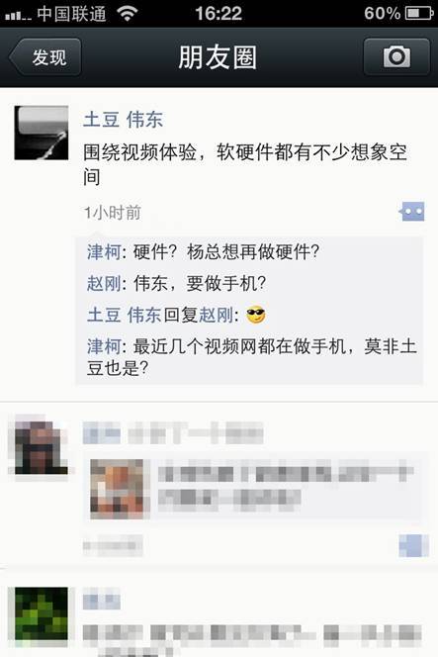Screen dimensions: 438x657
Task: Tap 土豆 伟东 name in reply comment
Action: (124, 315)
